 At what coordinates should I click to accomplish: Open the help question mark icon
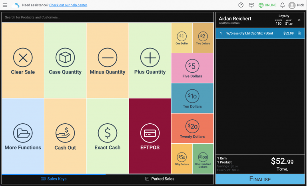coord(241,5)
